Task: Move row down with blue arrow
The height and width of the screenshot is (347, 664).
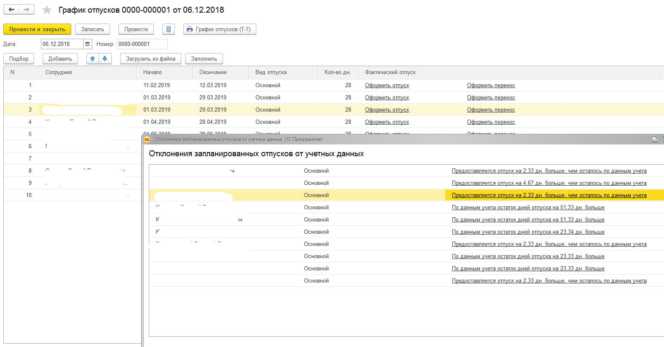Action: coord(105,59)
